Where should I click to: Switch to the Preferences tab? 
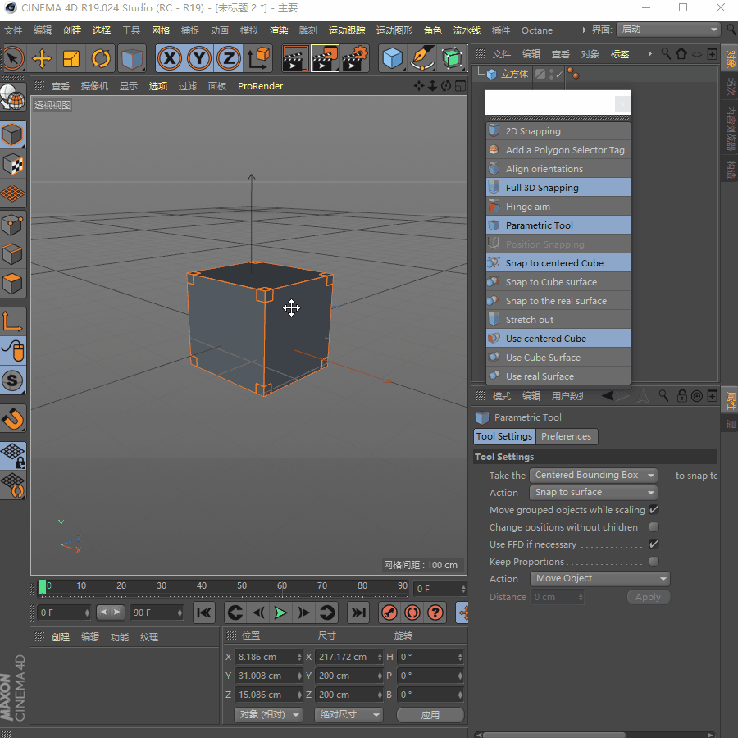pyautogui.click(x=566, y=437)
